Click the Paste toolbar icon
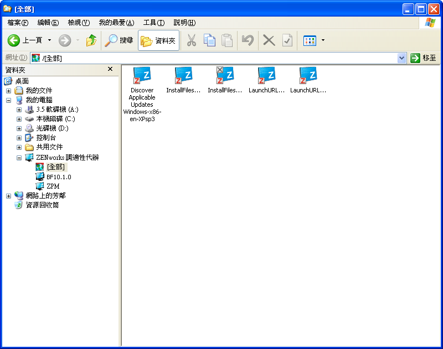The height and width of the screenshot is (349, 443). click(x=228, y=40)
